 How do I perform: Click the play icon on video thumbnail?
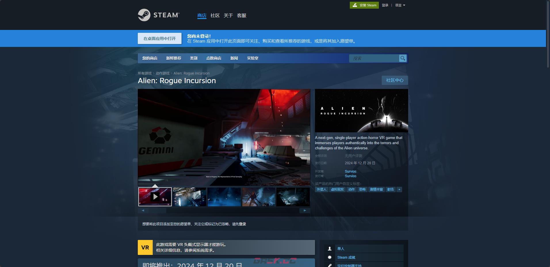point(155,197)
